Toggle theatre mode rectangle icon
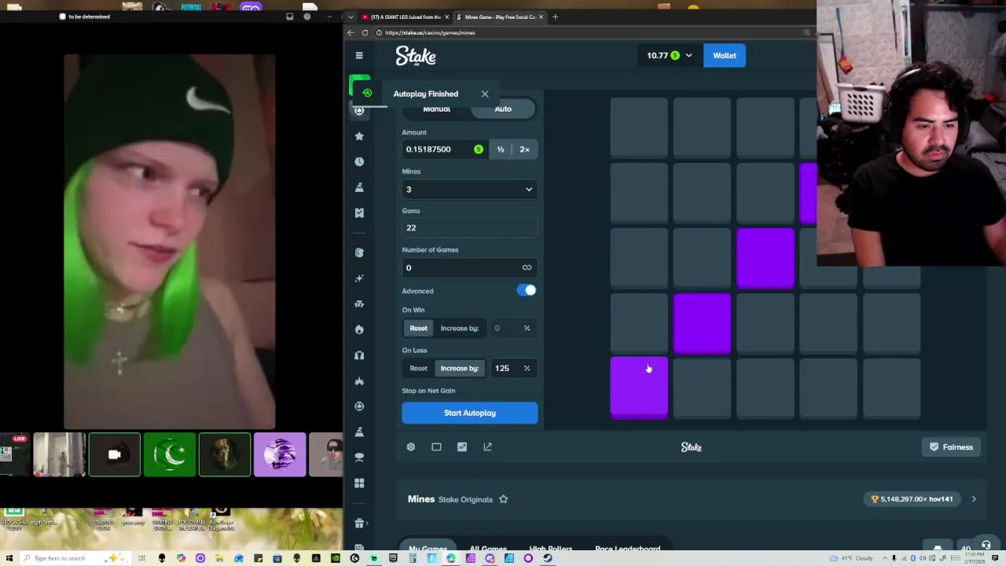The height and width of the screenshot is (566, 1006). click(x=436, y=447)
